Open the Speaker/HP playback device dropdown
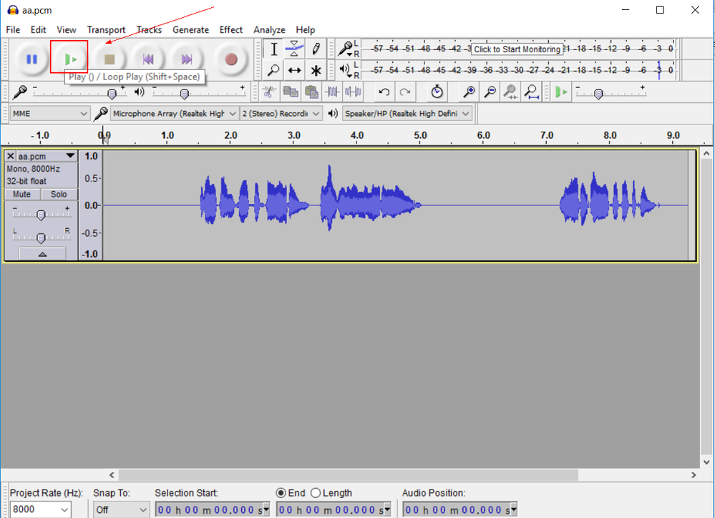This screenshot has width=715, height=518. coord(407,114)
